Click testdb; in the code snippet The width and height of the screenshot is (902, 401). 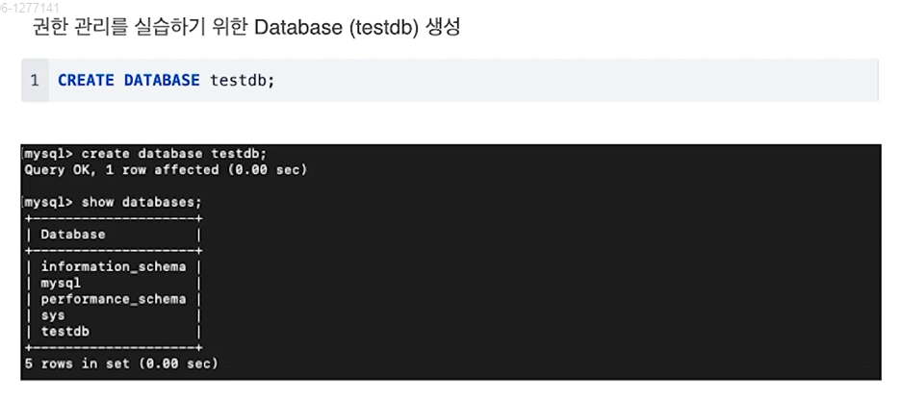[x=243, y=80]
